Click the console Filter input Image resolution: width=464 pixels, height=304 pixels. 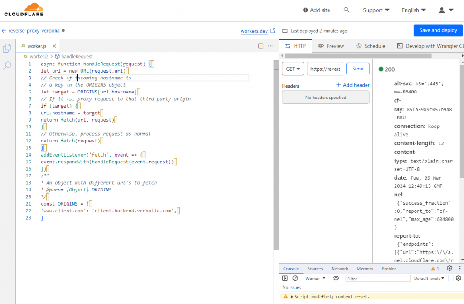click(378, 279)
